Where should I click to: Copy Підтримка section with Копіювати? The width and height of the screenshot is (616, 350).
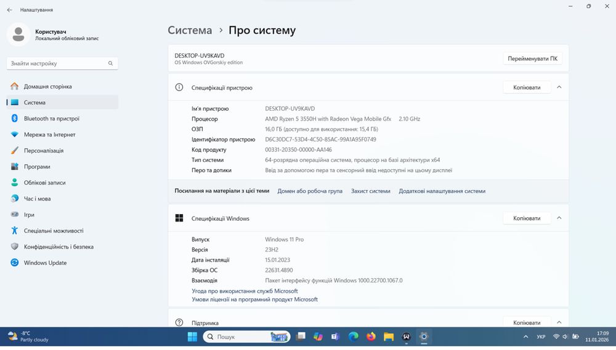click(x=527, y=322)
